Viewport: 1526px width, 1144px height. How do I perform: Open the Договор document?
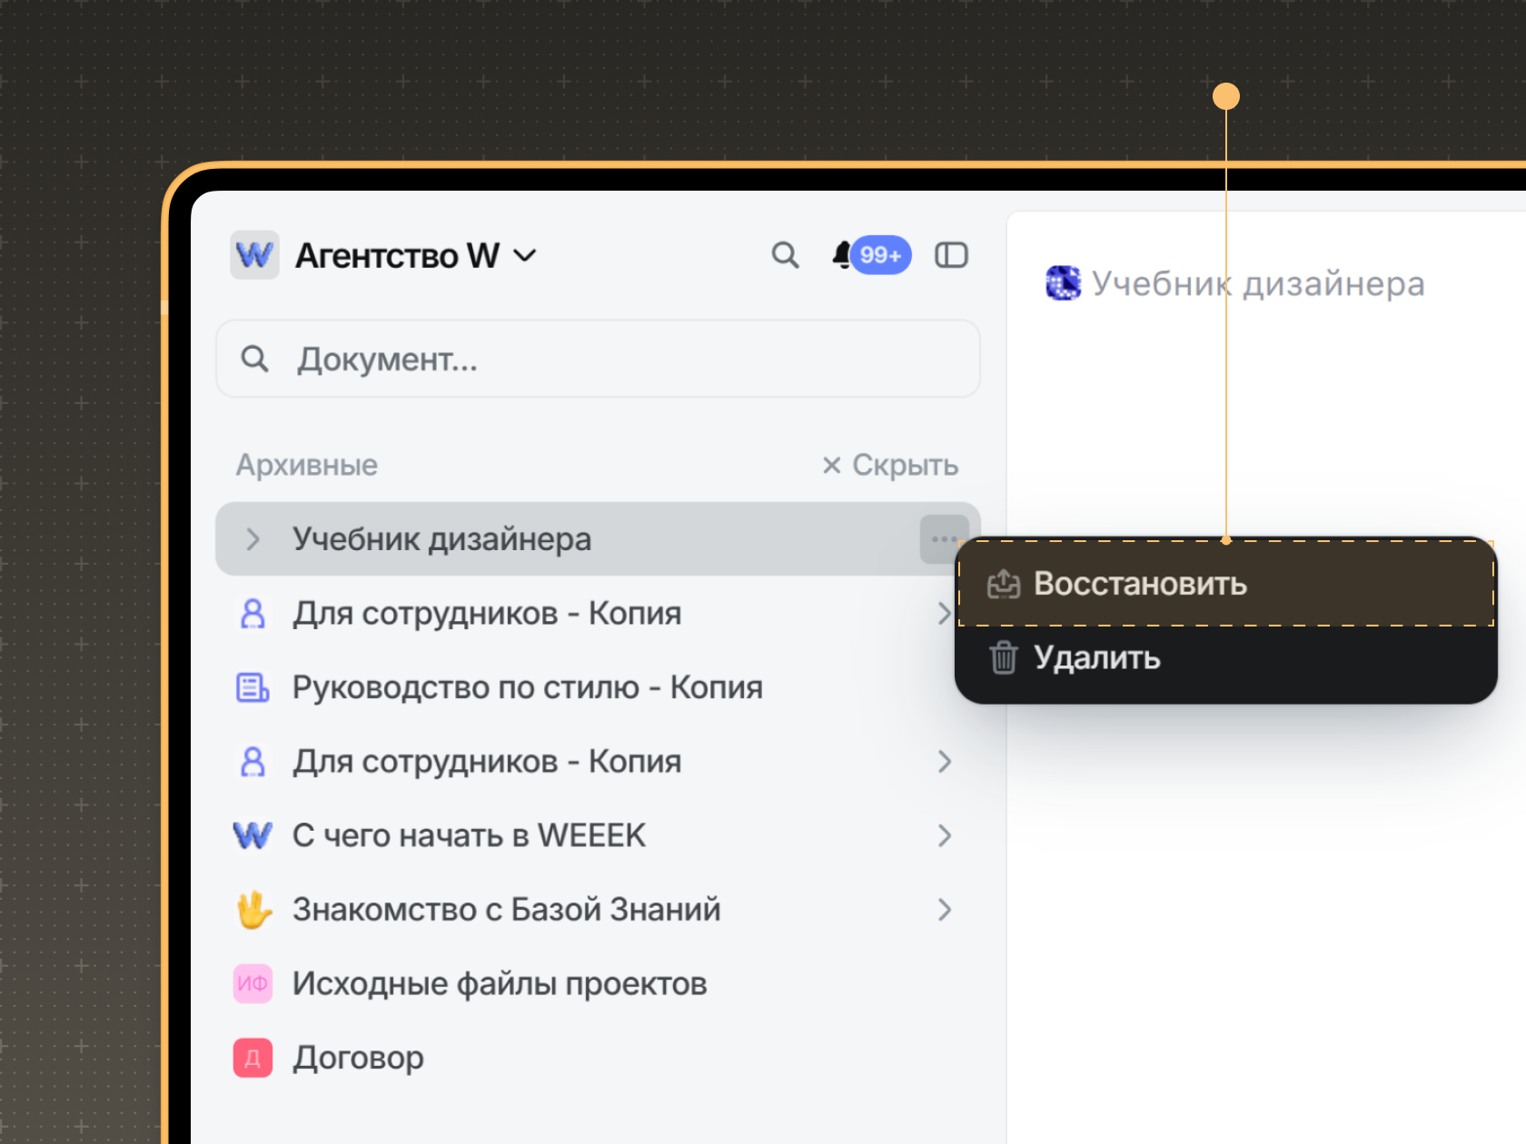358,1058
